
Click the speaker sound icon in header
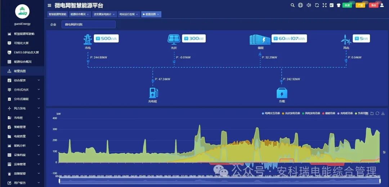[309, 5]
